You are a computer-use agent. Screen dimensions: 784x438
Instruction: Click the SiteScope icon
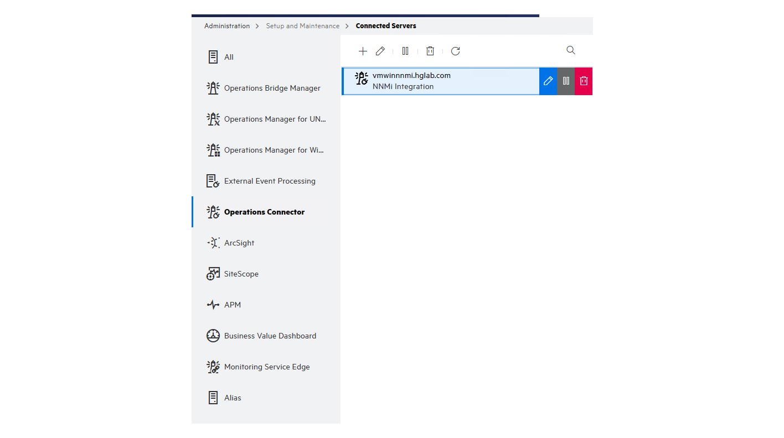point(213,274)
